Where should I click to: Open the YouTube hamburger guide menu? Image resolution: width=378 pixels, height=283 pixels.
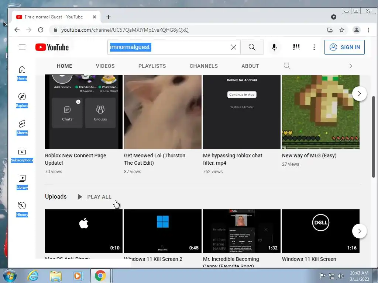point(22,47)
